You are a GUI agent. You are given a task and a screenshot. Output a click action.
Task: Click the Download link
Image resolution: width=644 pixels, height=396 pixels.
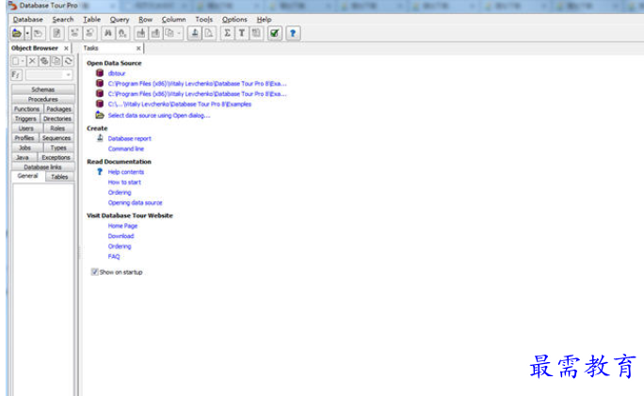(x=121, y=236)
